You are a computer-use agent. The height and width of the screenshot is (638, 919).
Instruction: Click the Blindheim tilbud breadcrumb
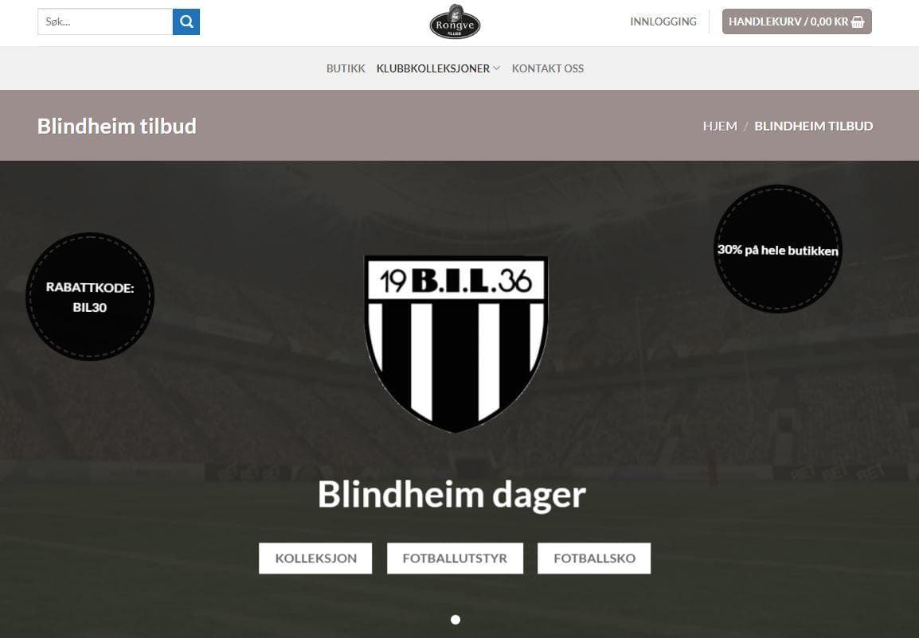814,126
